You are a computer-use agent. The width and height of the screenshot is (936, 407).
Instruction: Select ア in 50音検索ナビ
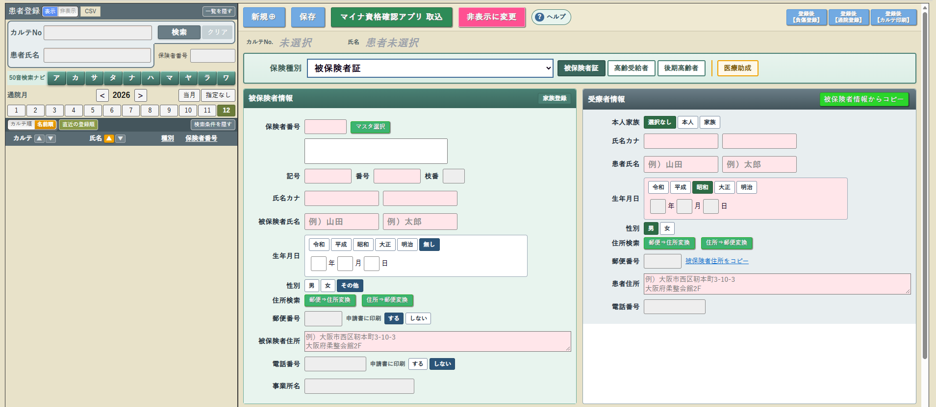[x=56, y=78]
